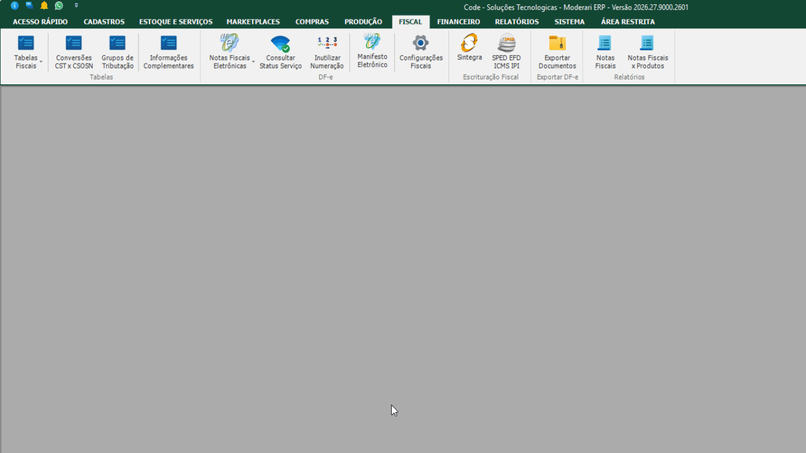The height and width of the screenshot is (453, 806).
Task: Click Consultar Status Serviço
Action: tap(281, 52)
